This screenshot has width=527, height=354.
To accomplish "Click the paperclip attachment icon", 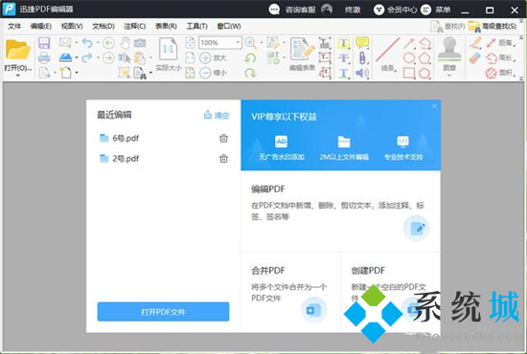I will (362, 57).
